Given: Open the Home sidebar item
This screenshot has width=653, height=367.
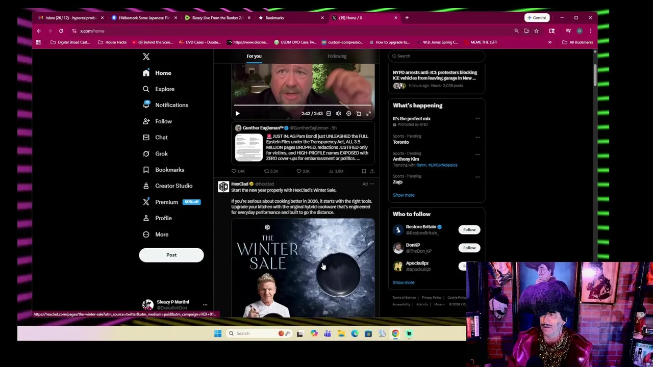Looking at the screenshot, I should 157,73.
